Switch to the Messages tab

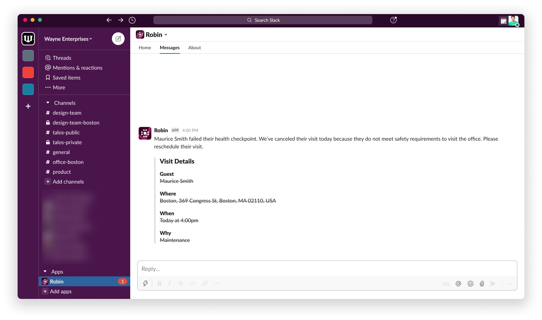(x=170, y=47)
